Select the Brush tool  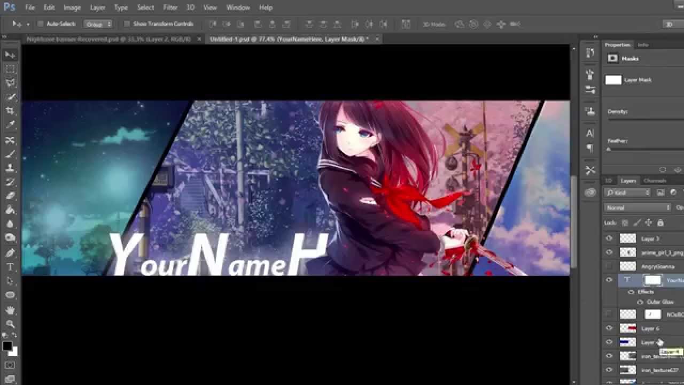coord(10,154)
